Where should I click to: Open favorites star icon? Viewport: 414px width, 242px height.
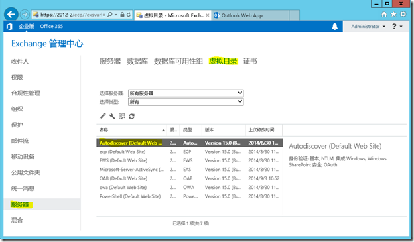click(x=393, y=14)
